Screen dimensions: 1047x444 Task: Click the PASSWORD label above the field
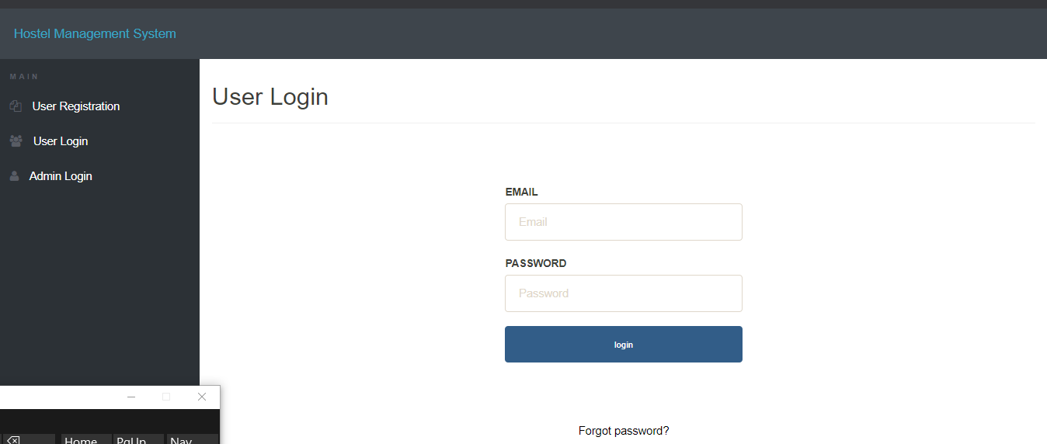coord(535,263)
